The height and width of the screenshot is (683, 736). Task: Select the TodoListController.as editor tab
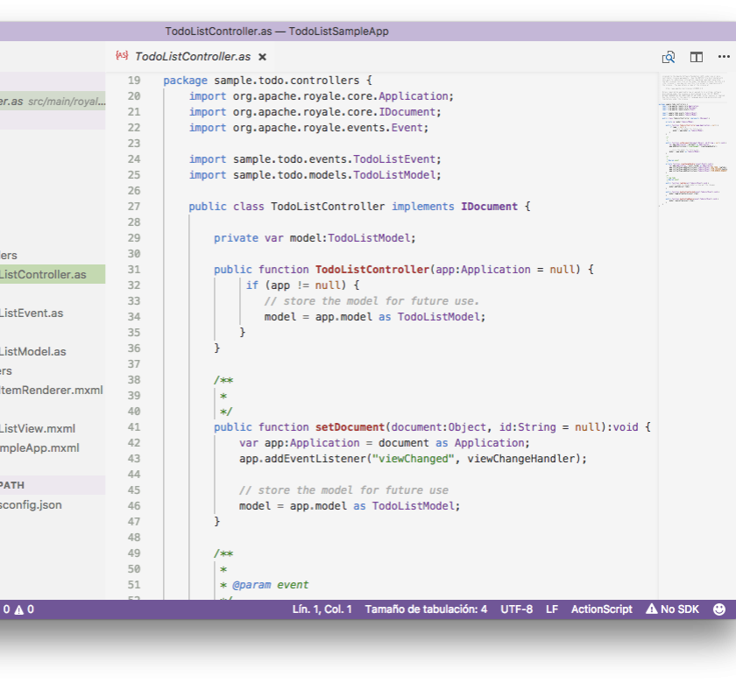192,57
